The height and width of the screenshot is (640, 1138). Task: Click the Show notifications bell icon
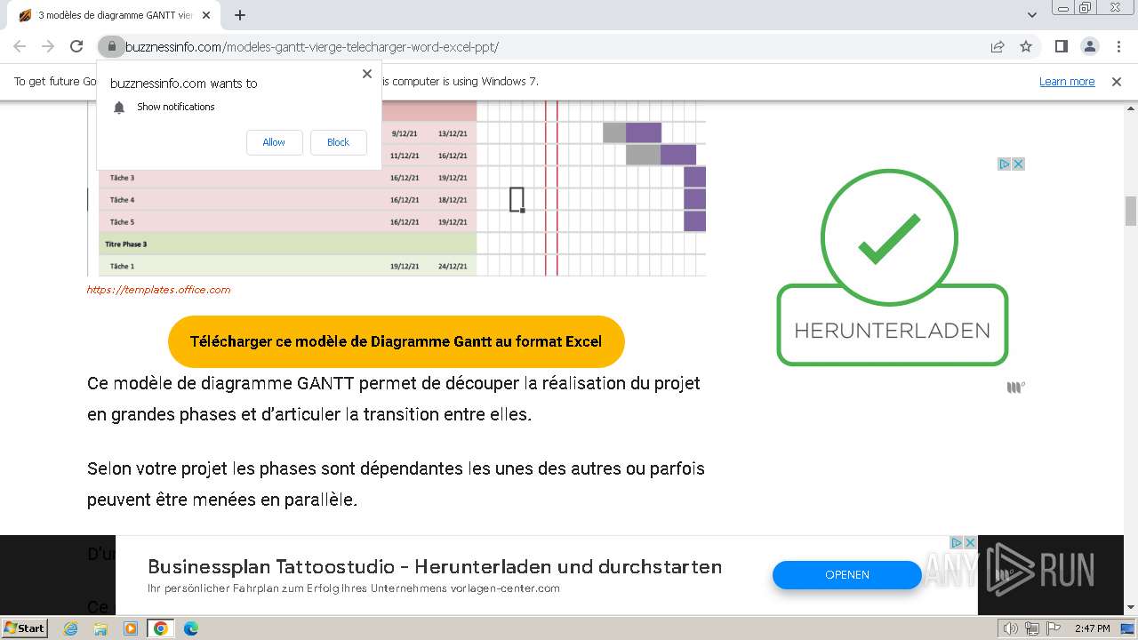tap(119, 107)
